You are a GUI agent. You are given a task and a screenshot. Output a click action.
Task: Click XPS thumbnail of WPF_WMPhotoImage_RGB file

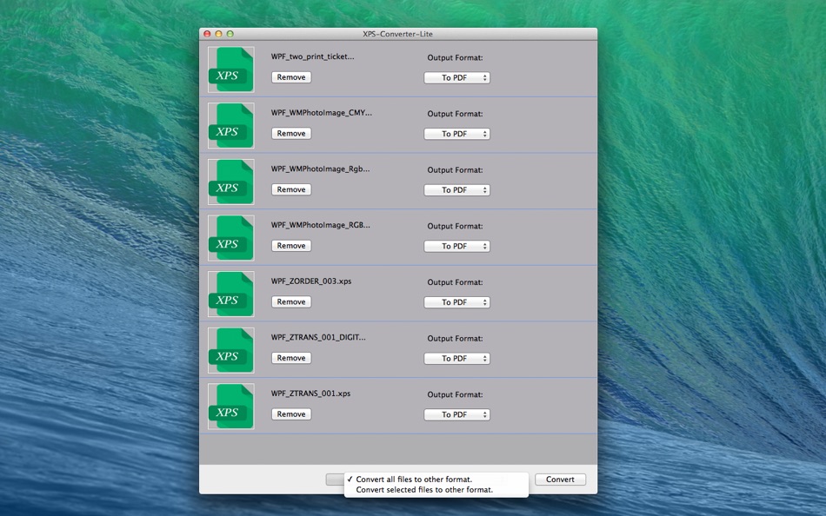click(x=230, y=238)
